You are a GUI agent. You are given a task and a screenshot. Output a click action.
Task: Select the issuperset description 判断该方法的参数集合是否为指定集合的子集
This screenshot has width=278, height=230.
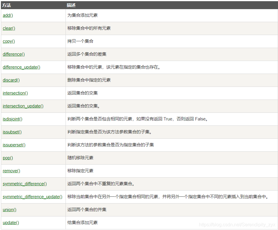point(111,145)
